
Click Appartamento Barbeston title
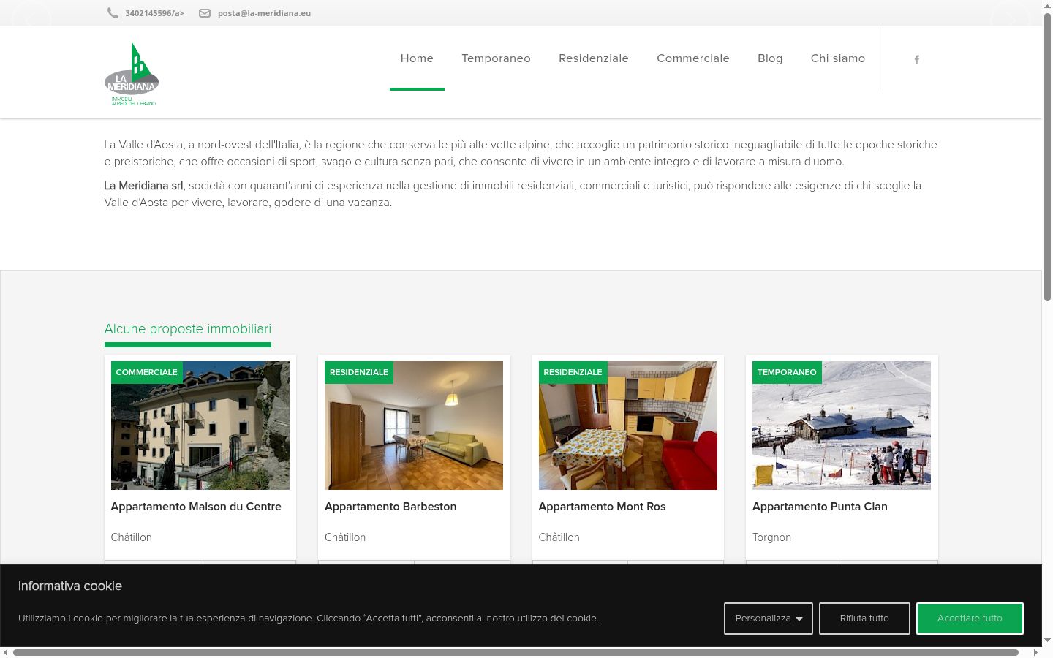coord(390,507)
